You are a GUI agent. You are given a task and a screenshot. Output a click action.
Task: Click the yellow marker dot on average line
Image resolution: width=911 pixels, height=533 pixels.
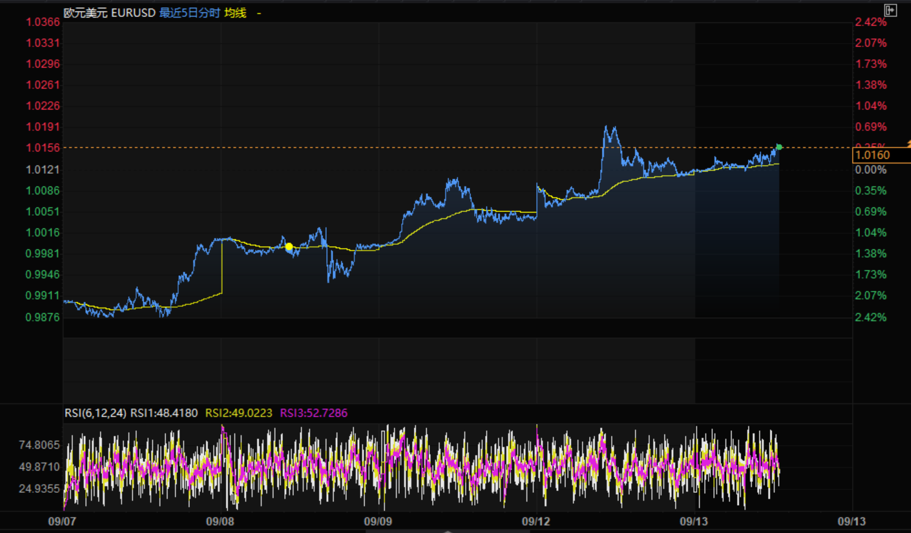pos(289,247)
